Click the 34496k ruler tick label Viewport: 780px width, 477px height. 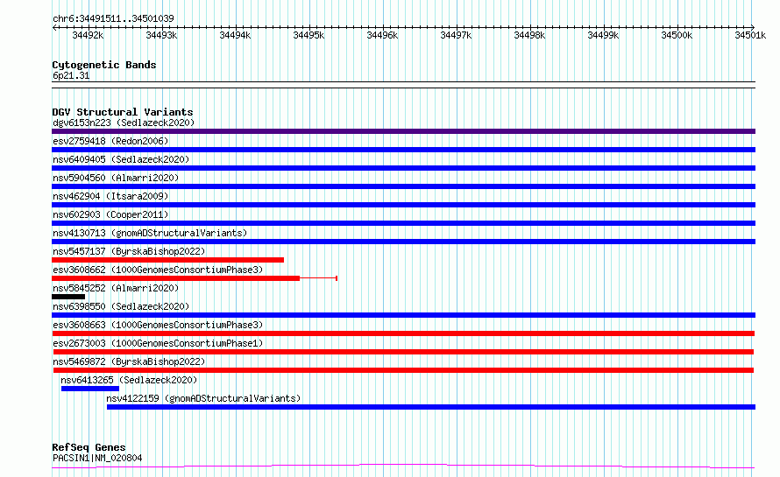[382, 35]
